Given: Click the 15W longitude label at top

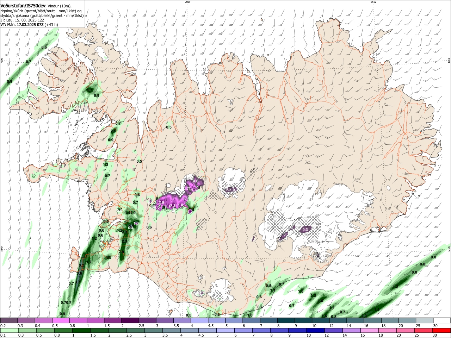Looking at the screenshot, I should click(373, 2).
